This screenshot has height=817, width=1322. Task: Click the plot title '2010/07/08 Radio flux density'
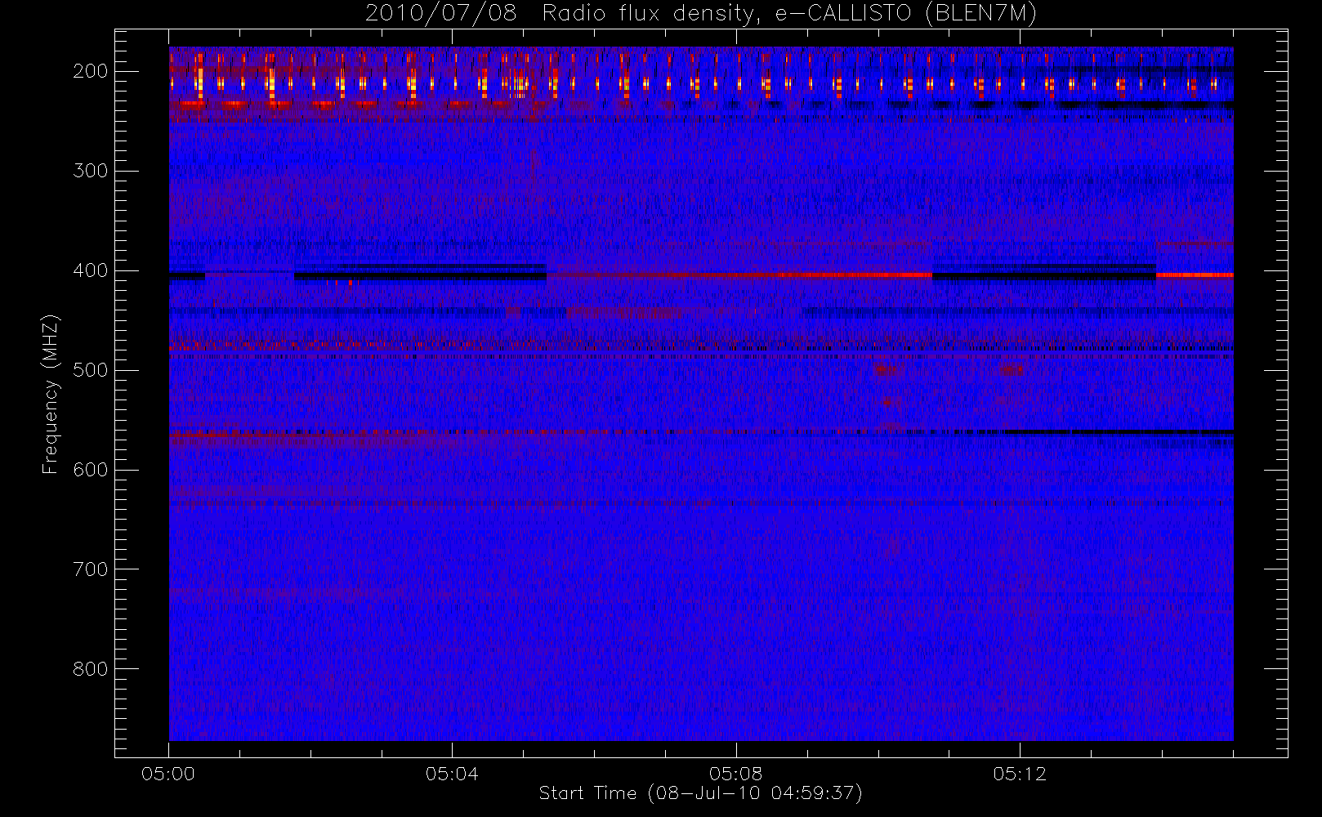pyautogui.click(x=700, y=14)
